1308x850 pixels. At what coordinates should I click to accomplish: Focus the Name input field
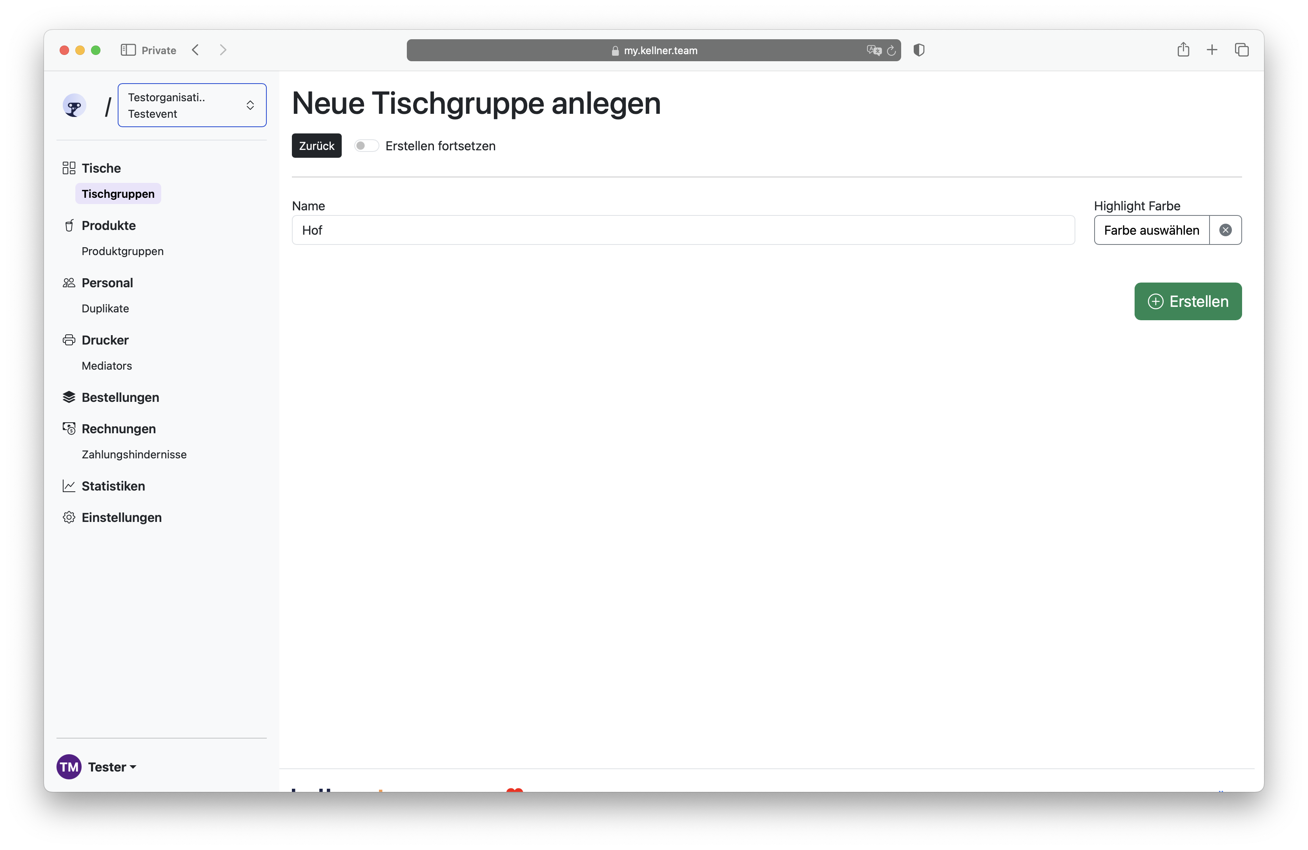(683, 230)
